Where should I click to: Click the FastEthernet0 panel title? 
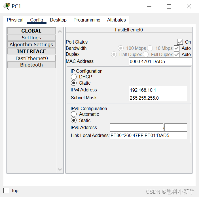click(x=129, y=30)
